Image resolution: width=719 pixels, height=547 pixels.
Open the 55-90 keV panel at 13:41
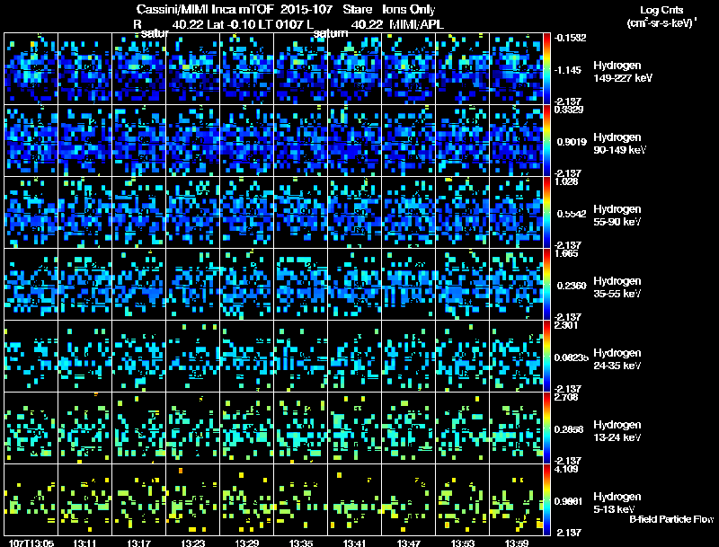pos(355,213)
